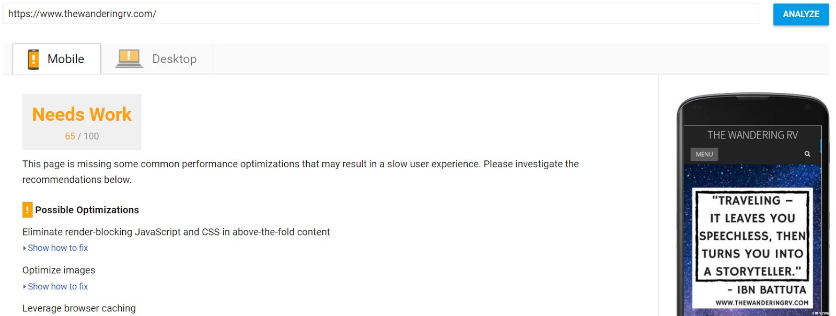Expand Show how to fix for render-blocking JavaScript

(57, 248)
